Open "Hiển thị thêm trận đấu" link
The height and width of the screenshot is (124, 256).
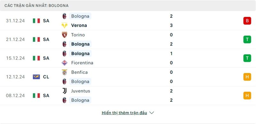pos(124,113)
